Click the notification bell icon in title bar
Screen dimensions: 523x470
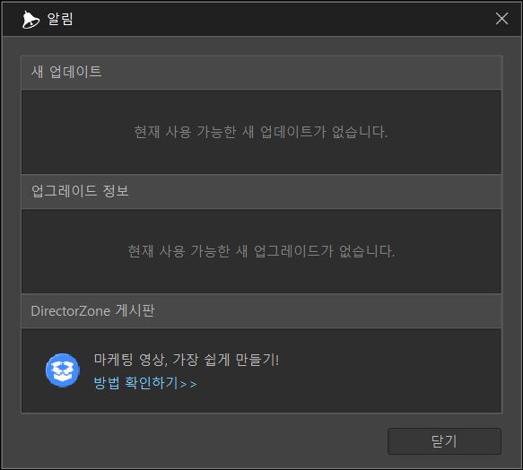tap(31, 20)
